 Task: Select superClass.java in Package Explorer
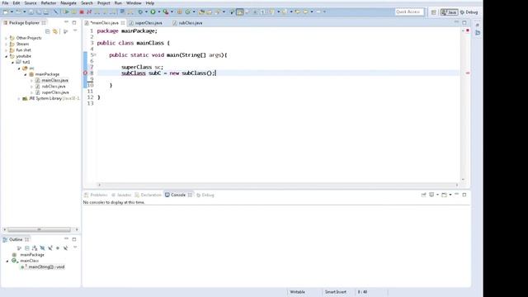coord(55,92)
